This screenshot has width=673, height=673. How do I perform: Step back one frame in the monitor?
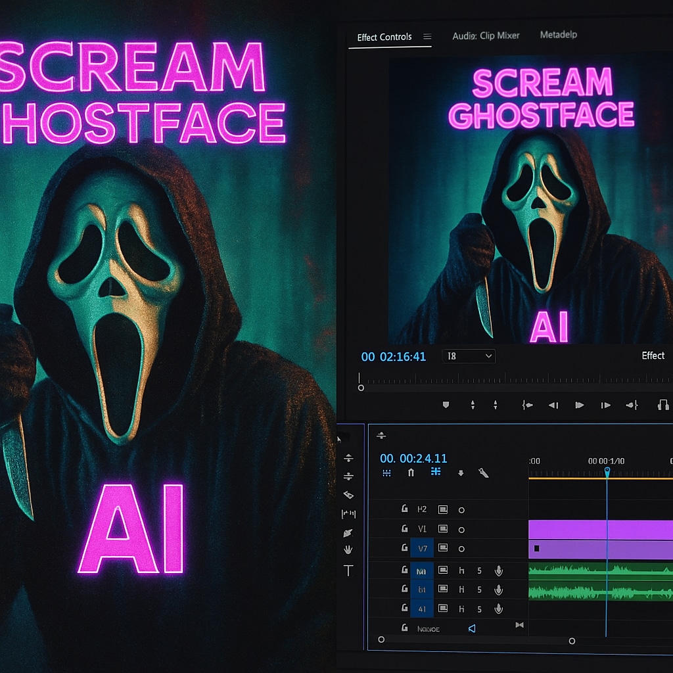[553, 405]
